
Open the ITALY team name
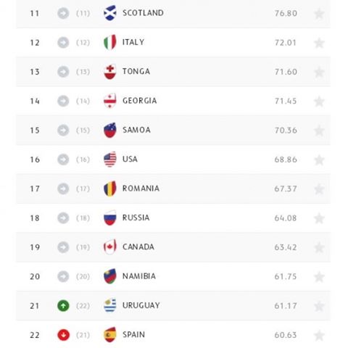tap(133, 42)
